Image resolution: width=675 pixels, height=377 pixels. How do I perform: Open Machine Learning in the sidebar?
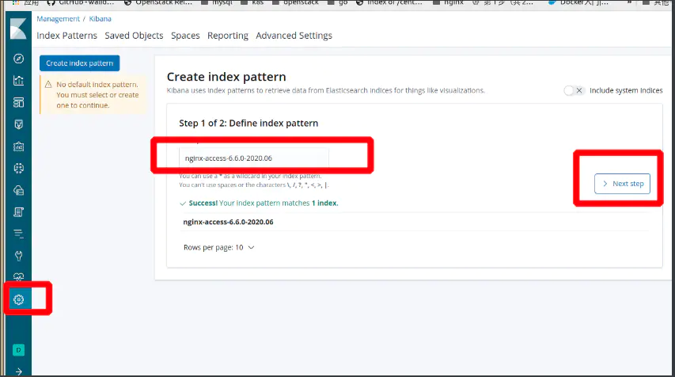coord(18,169)
